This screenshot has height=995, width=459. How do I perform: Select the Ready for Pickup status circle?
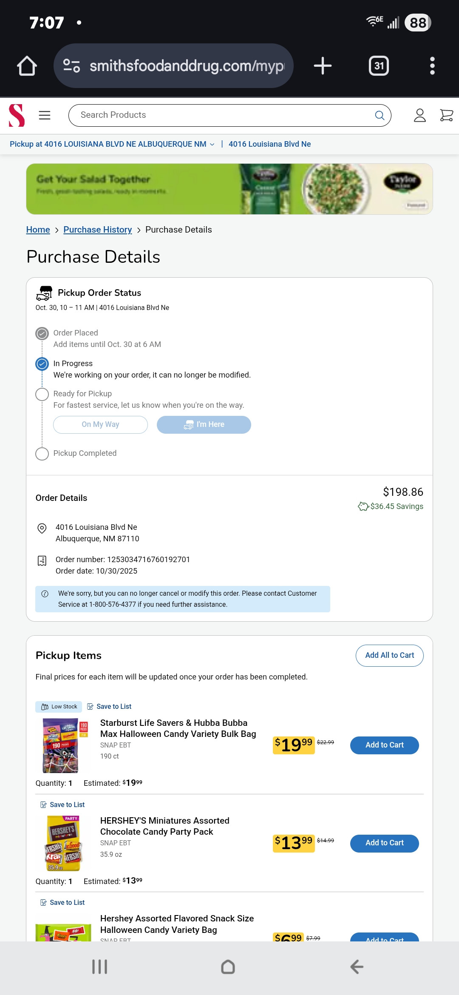pos(42,394)
